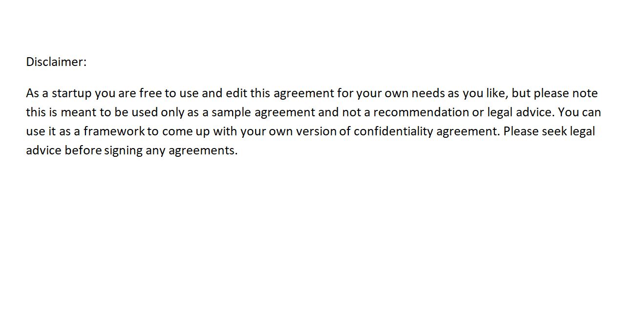Image resolution: width=621 pixels, height=321 pixels.
Task: Click on the word "signing"
Action: (123, 150)
